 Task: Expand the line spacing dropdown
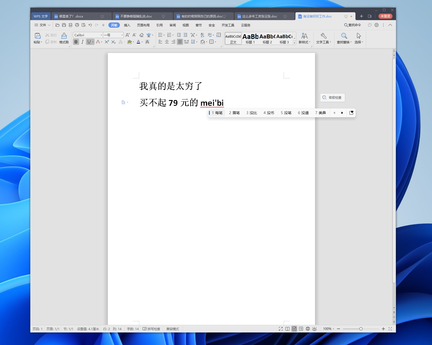197,42
